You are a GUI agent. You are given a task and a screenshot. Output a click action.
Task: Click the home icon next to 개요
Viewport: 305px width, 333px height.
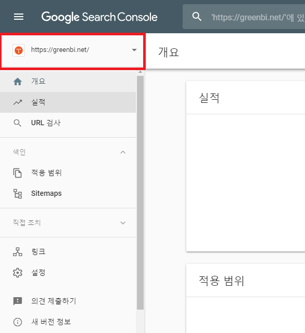coord(18,82)
